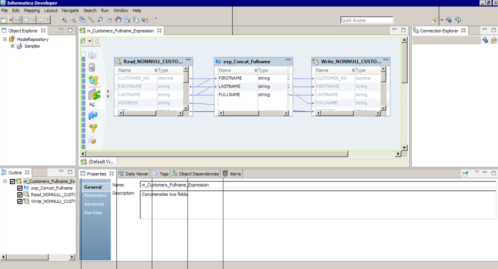Expand the Samples folder node
The image size is (498, 269).
12,46
